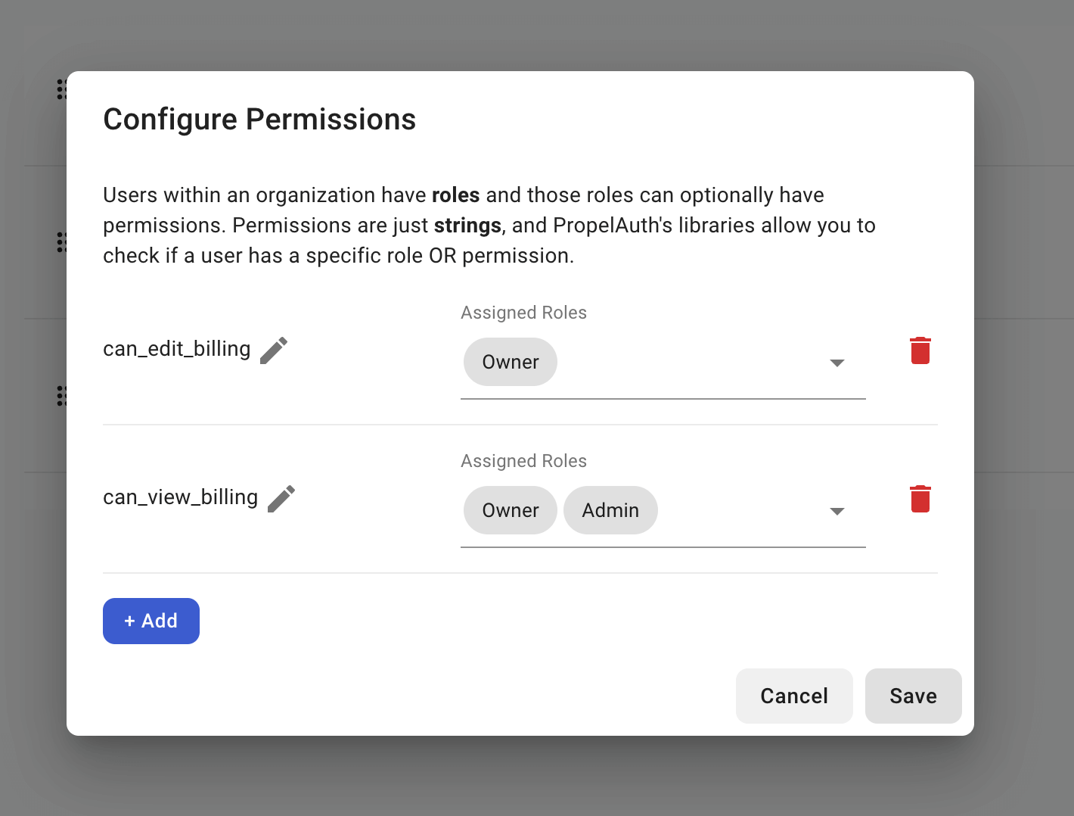Select the pencil icon next to can_edit_billing
This screenshot has width=1074, height=816.
coord(274,349)
